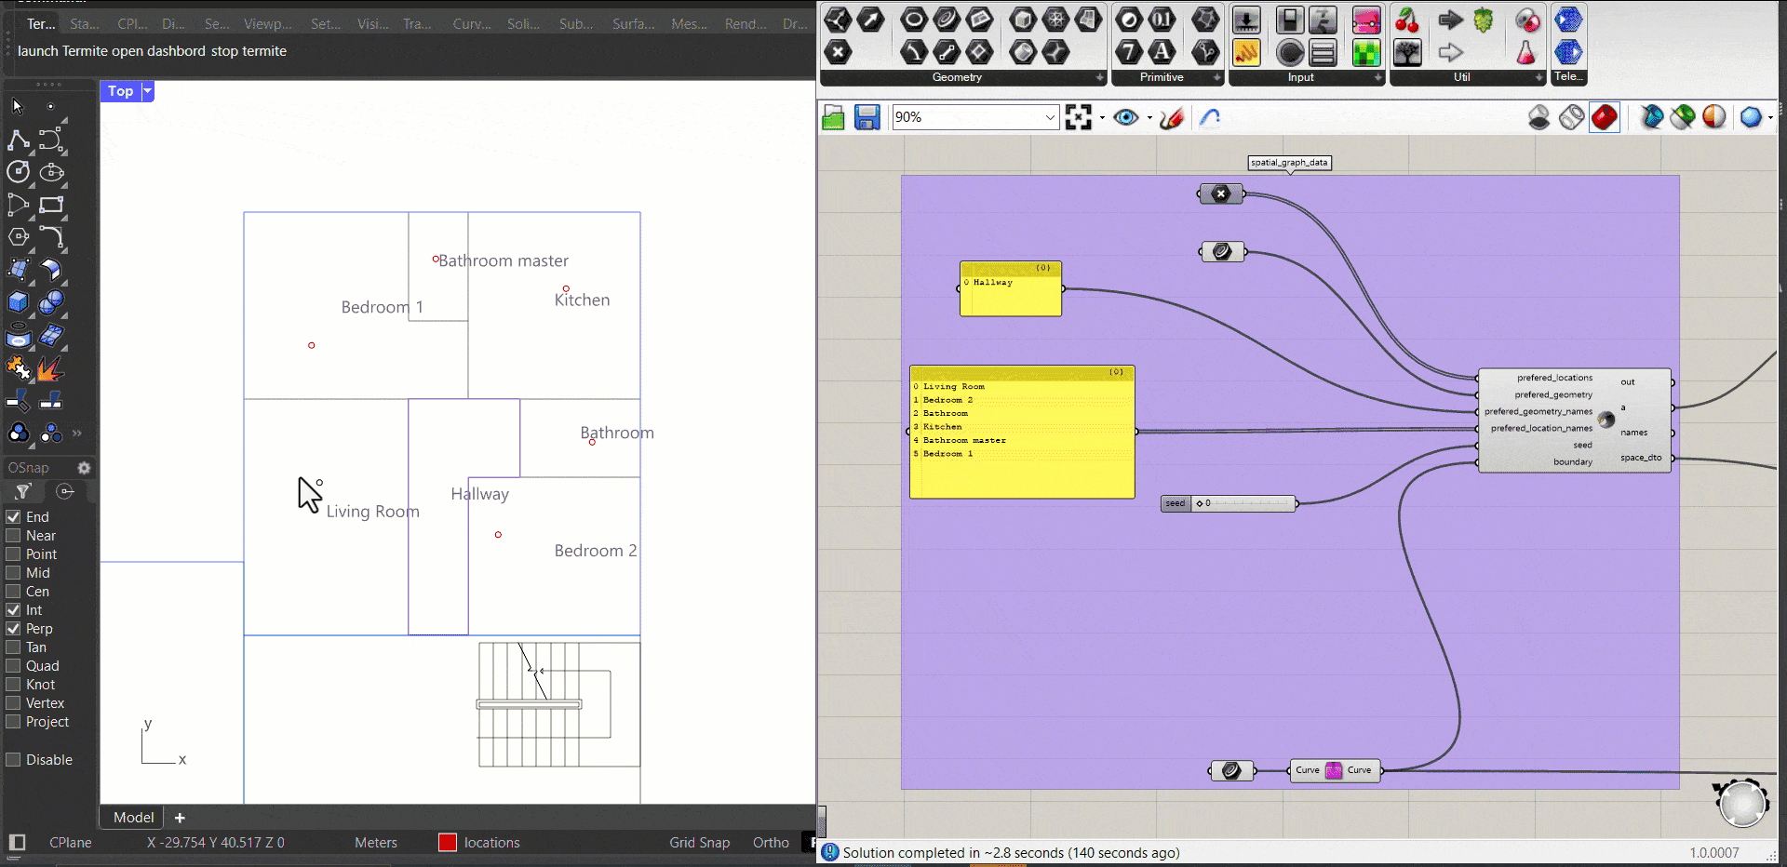Screen dimensions: 1787x867
Task: Select the Rectangle tool
Action: pos(51,205)
